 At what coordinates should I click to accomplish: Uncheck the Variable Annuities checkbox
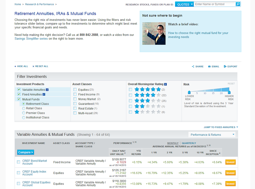[19, 90]
